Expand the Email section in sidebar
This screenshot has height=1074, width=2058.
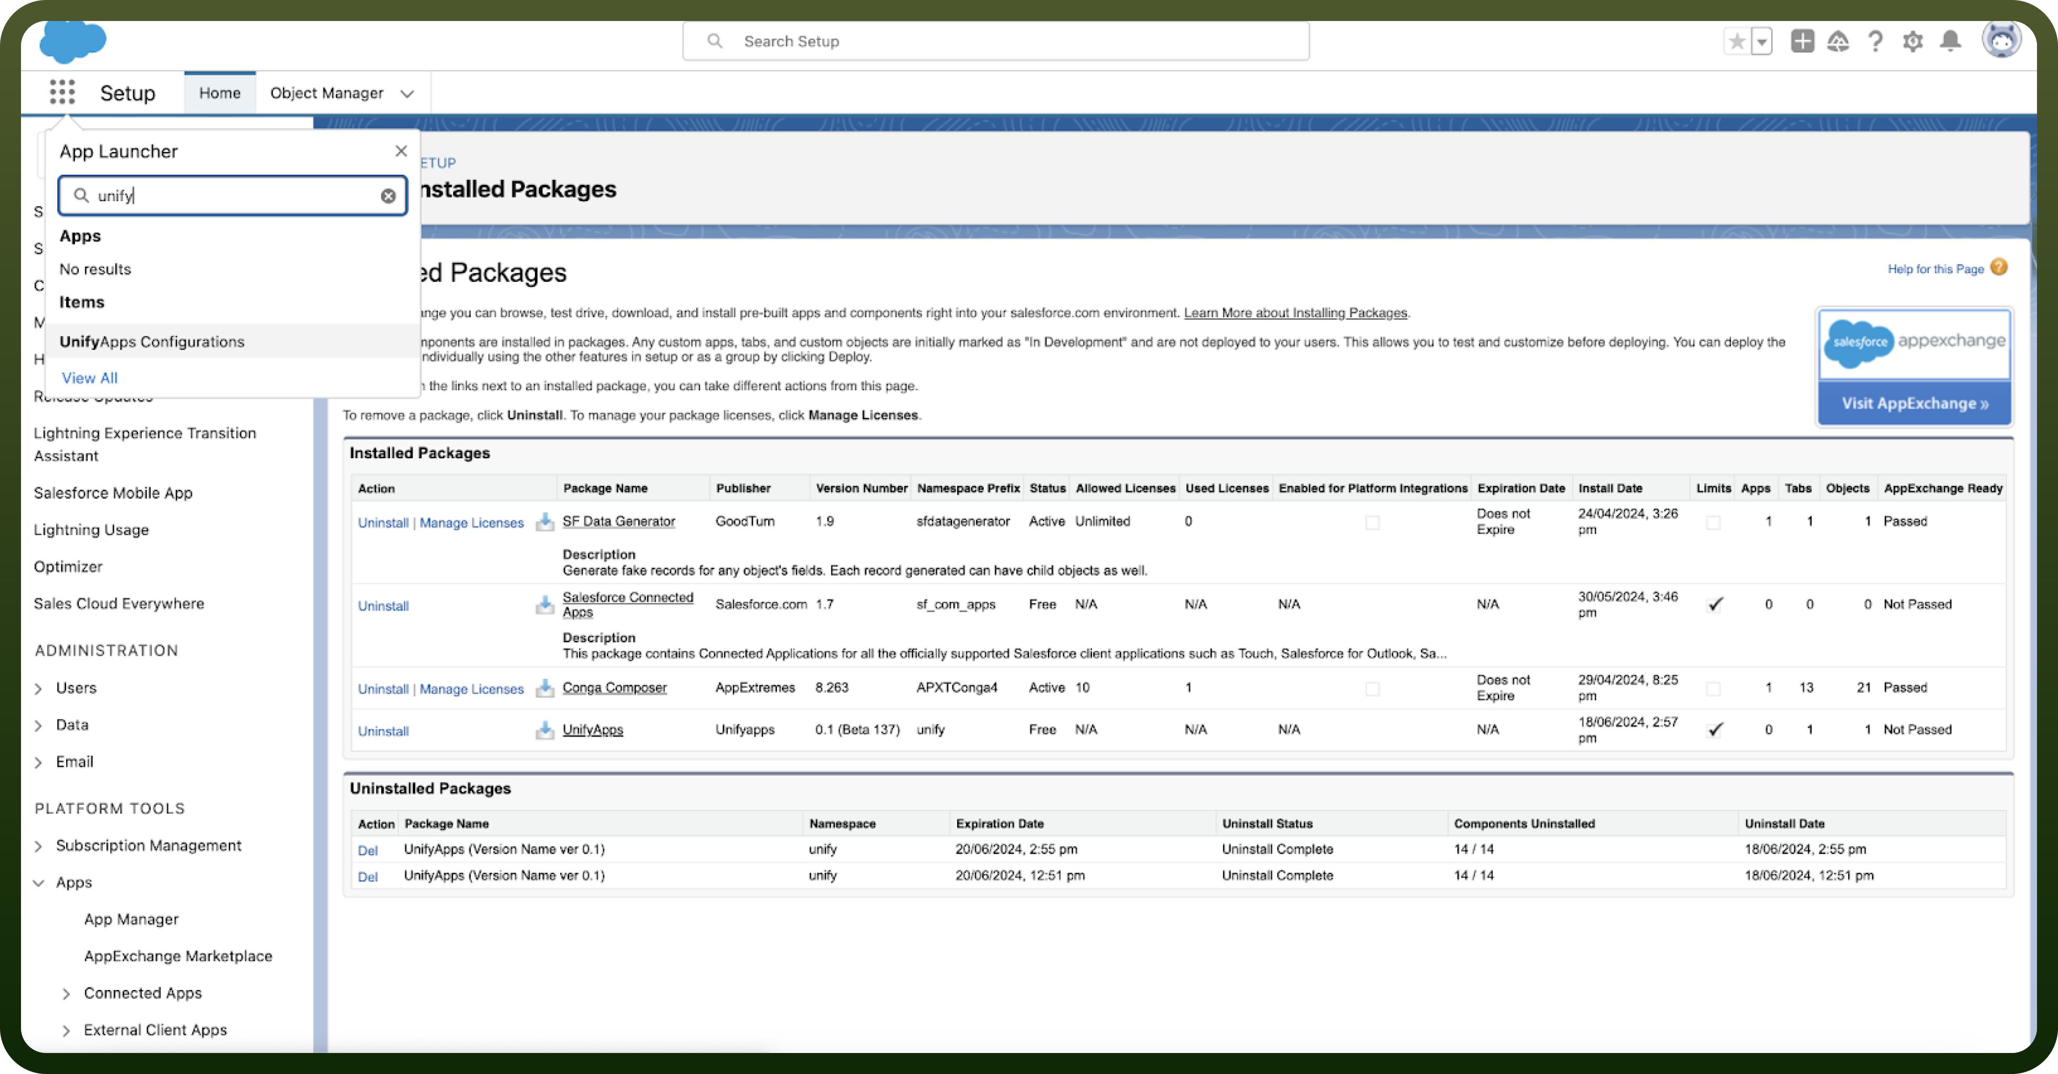[x=38, y=763]
